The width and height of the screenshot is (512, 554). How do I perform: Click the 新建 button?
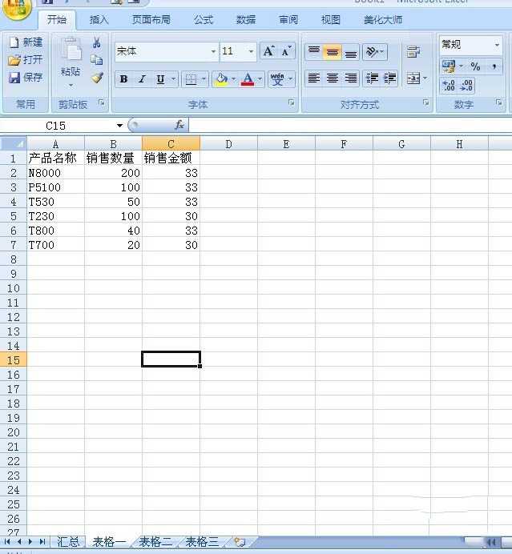tap(26, 42)
